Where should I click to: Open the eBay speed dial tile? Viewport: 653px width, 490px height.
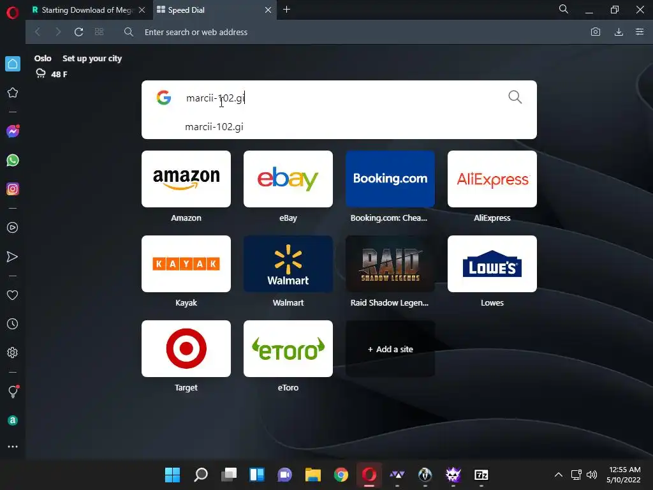pyautogui.click(x=288, y=179)
